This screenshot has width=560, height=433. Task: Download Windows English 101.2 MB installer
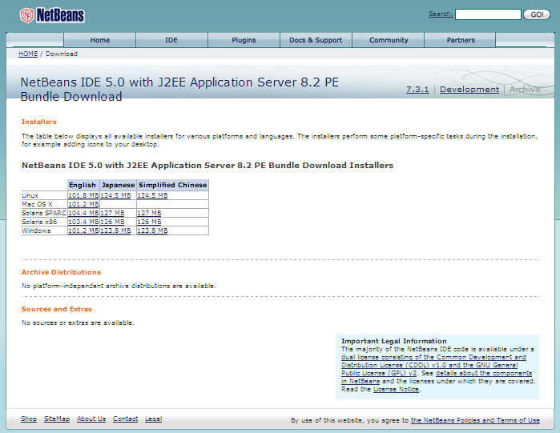pos(83,231)
